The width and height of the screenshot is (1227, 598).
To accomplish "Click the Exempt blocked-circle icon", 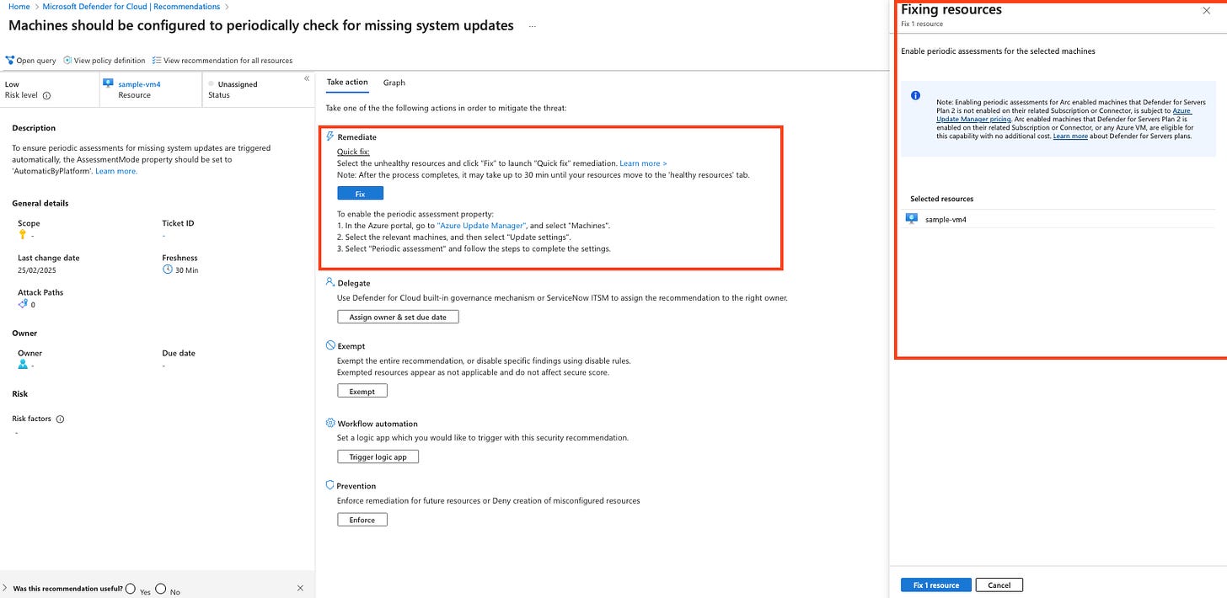I will [x=329, y=345].
